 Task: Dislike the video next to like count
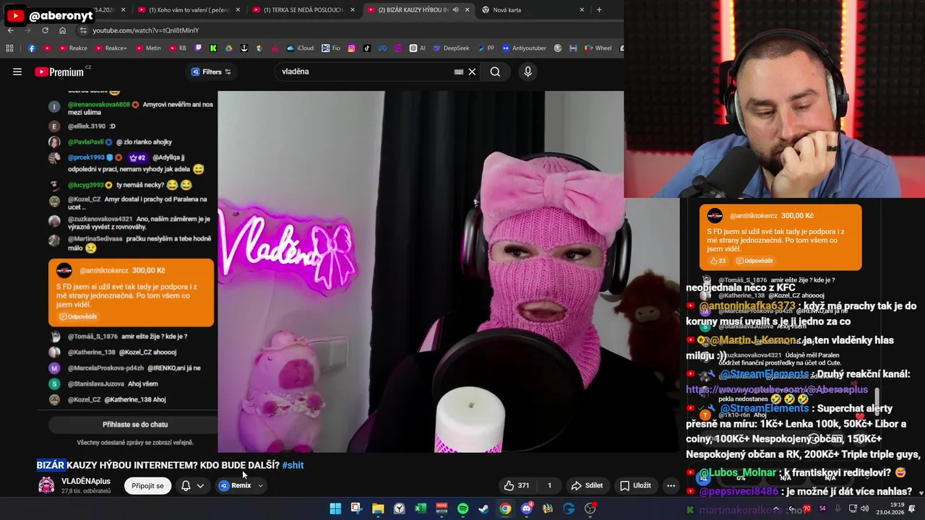coord(549,485)
